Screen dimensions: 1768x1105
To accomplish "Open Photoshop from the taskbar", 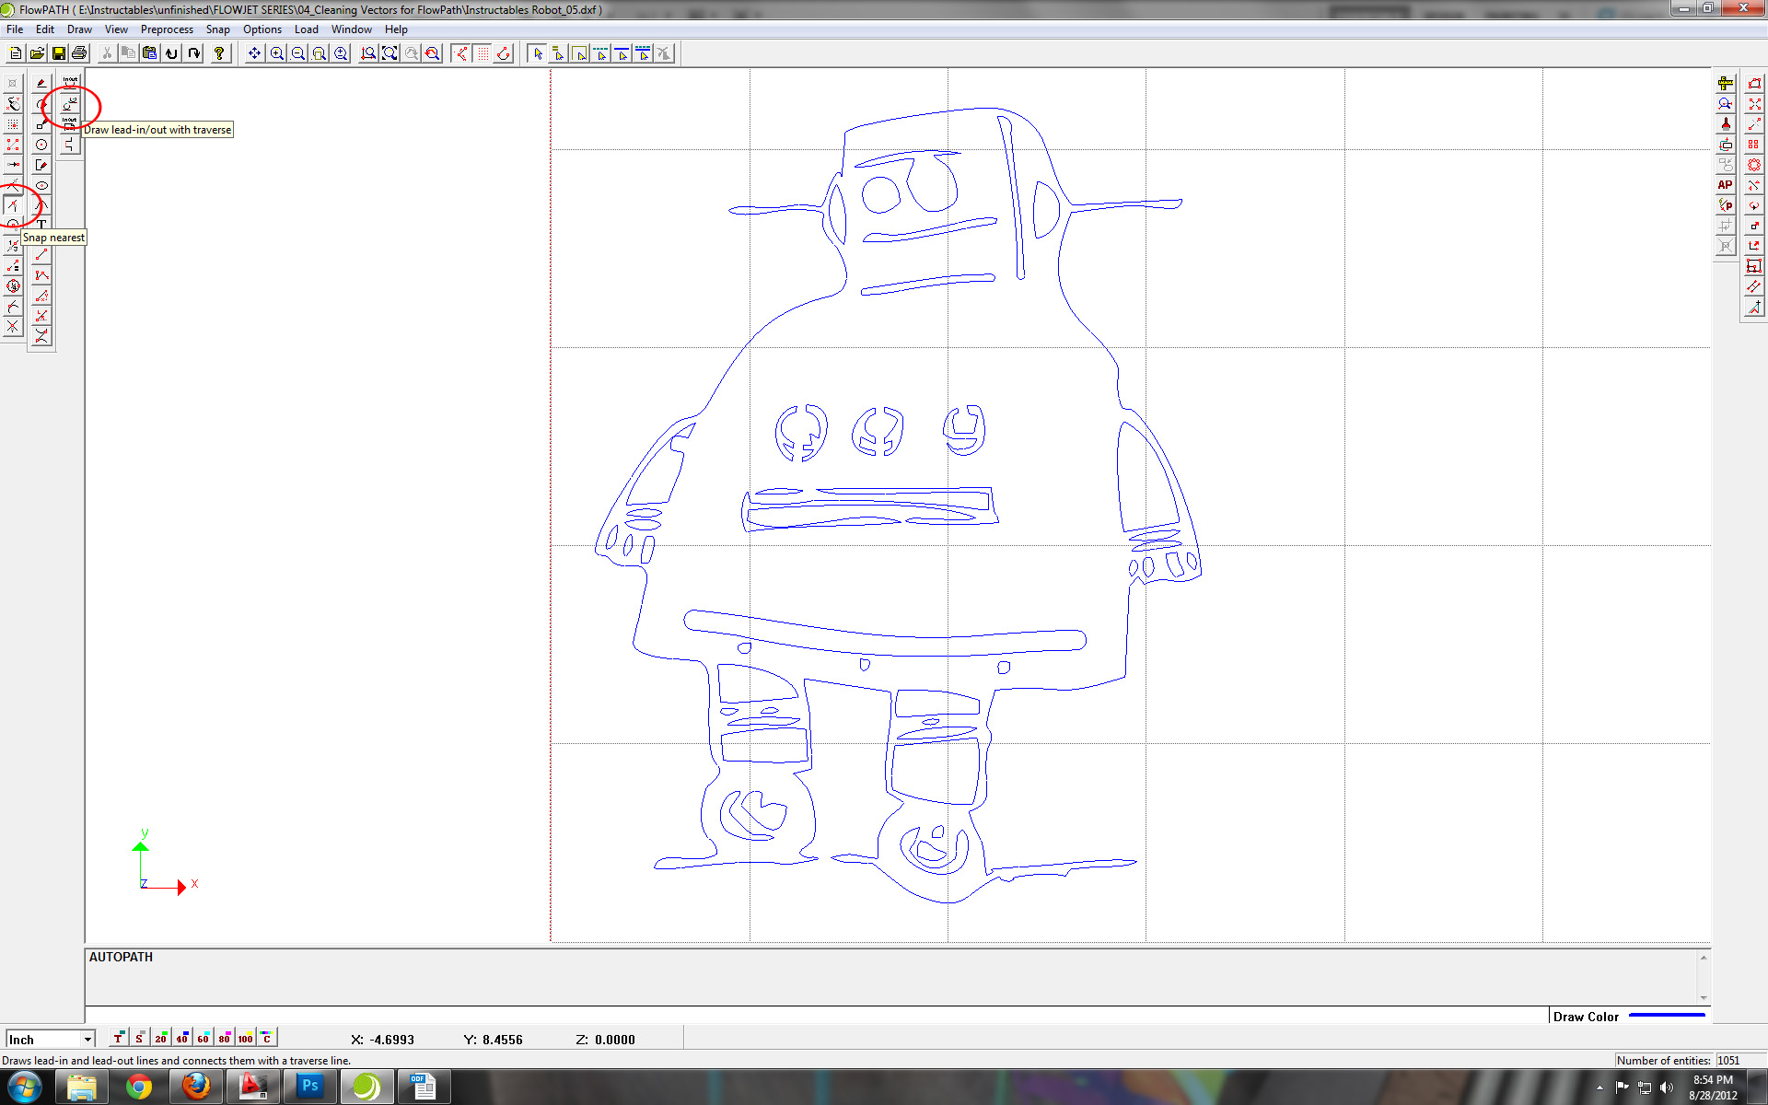I will (309, 1087).
